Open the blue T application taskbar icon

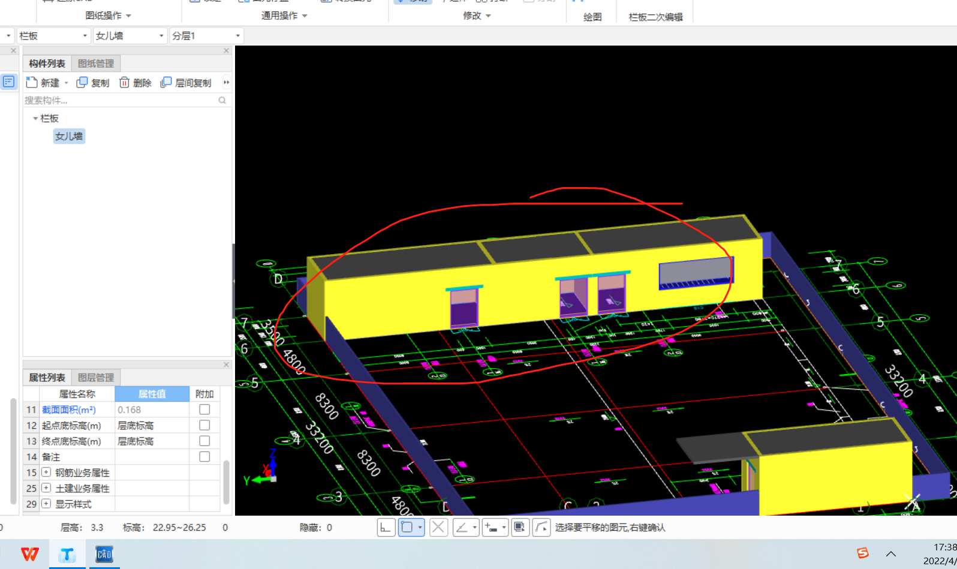(x=67, y=554)
